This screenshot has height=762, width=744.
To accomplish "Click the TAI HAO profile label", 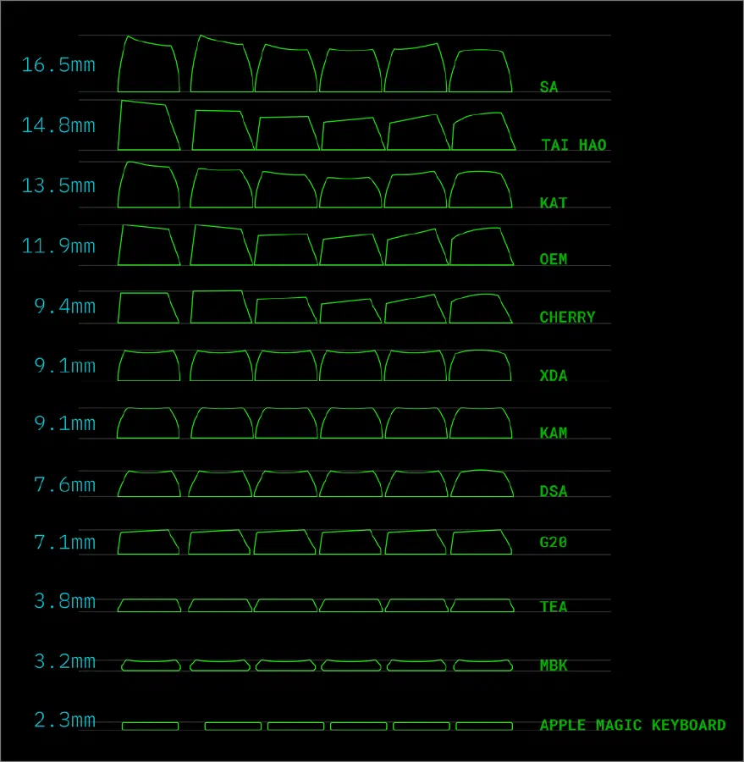I will point(573,145).
